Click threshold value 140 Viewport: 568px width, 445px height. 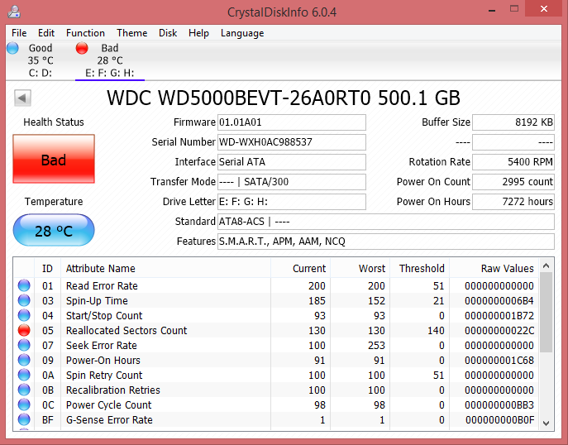(436, 331)
